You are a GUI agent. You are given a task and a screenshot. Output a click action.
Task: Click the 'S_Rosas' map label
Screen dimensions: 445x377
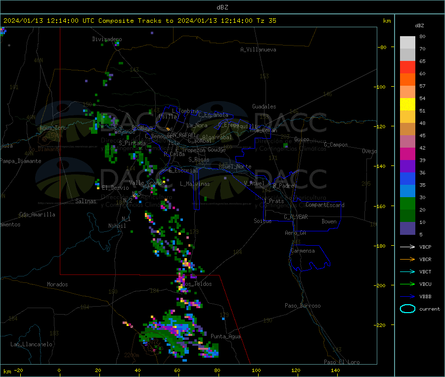coord(199,160)
